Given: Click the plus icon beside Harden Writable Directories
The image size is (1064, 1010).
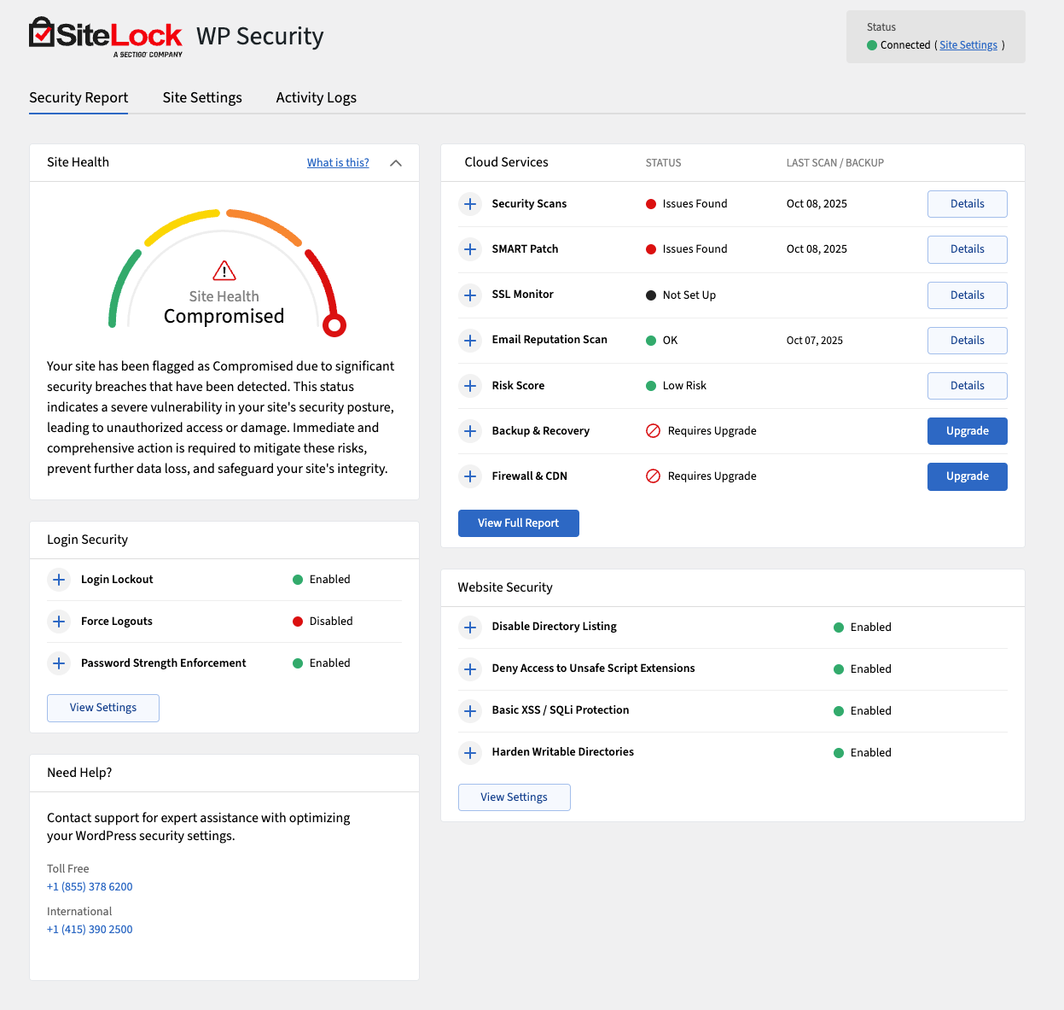Looking at the screenshot, I should pos(470,752).
